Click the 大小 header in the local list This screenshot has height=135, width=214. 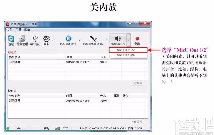(106, 96)
